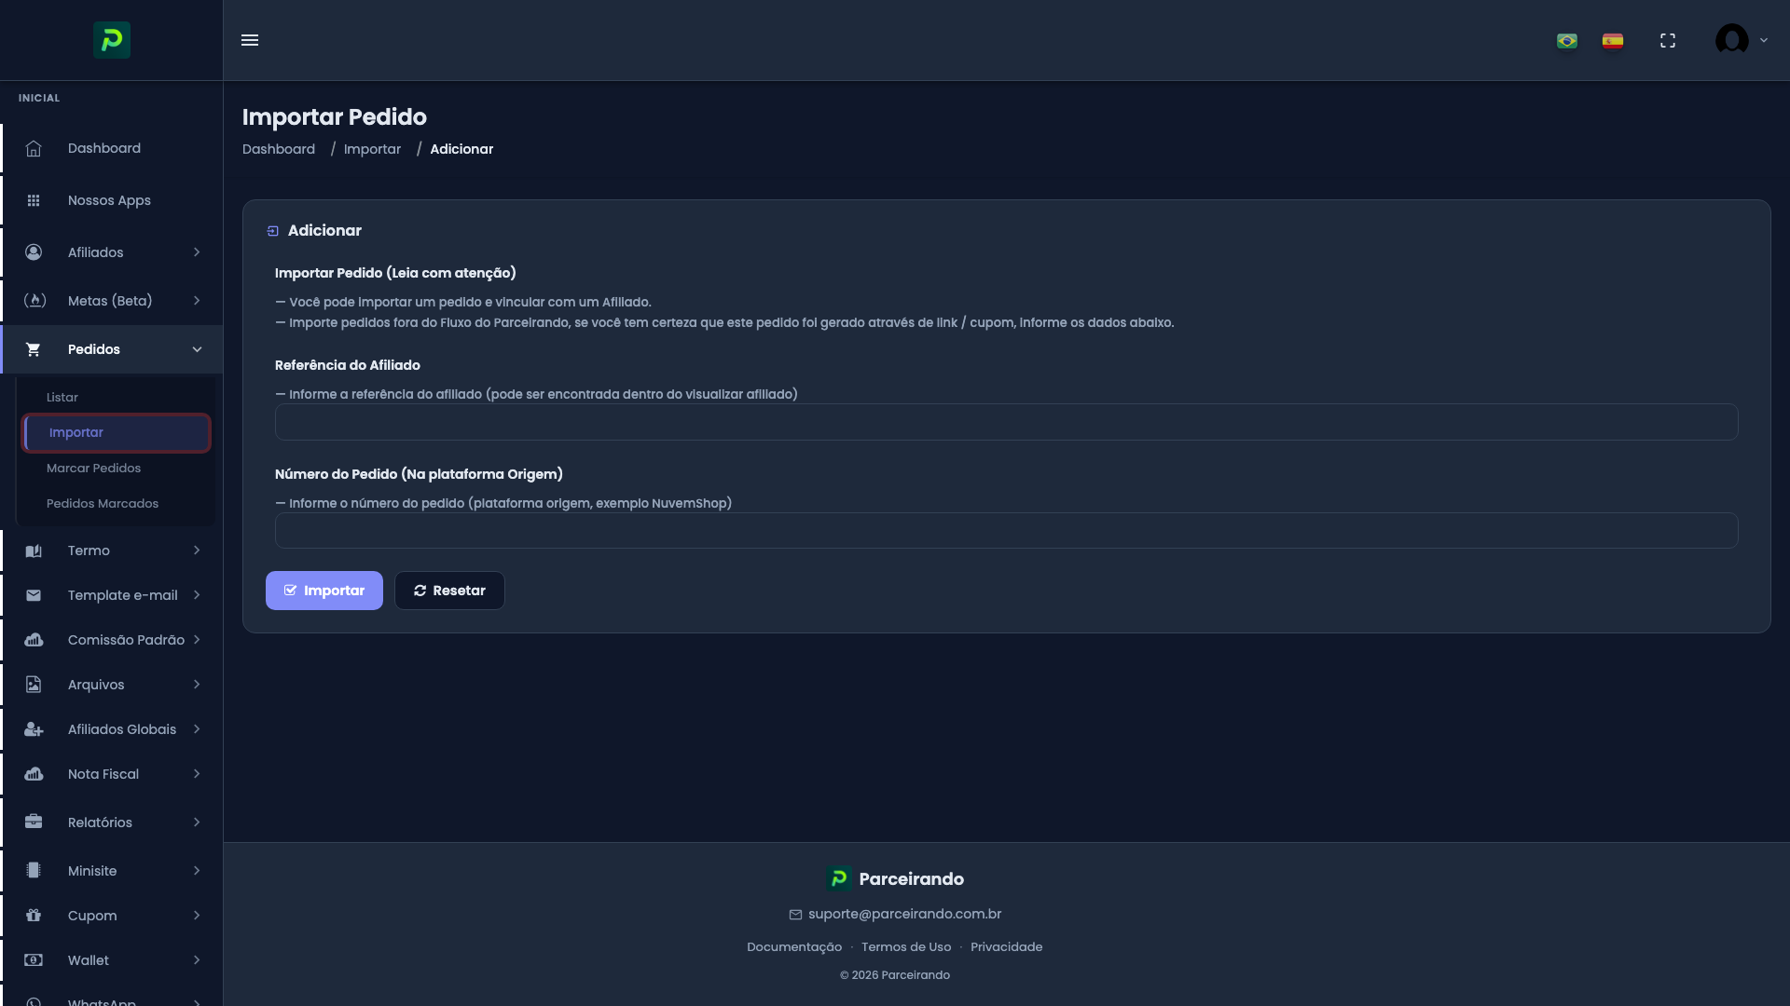Image resolution: width=1790 pixels, height=1006 pixels.
Task: Collapse the Pedidos submenu chevron
Action: point(197,348)
